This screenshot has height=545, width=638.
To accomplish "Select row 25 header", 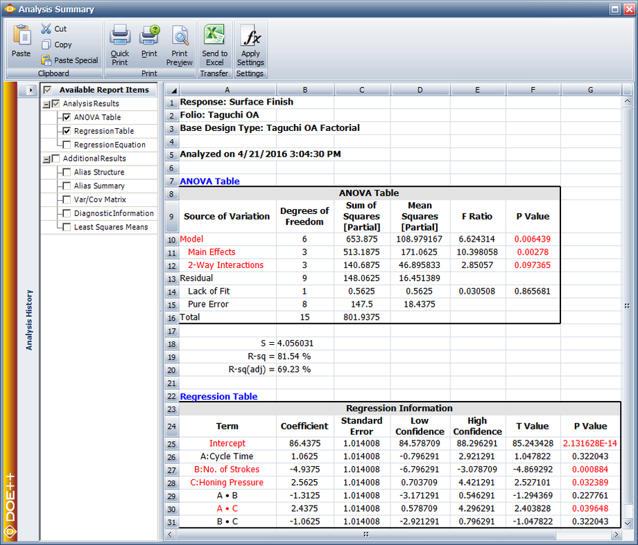I will click(172, 444).
